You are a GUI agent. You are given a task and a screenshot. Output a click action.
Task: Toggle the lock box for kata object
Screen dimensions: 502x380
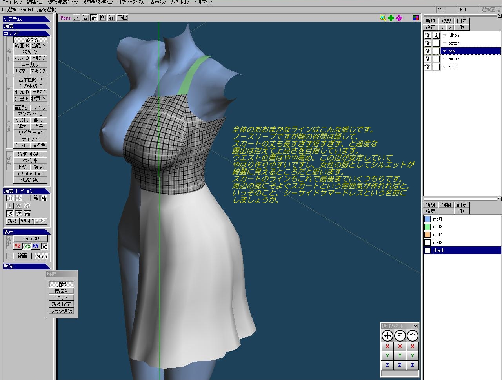tap(436, 67)
